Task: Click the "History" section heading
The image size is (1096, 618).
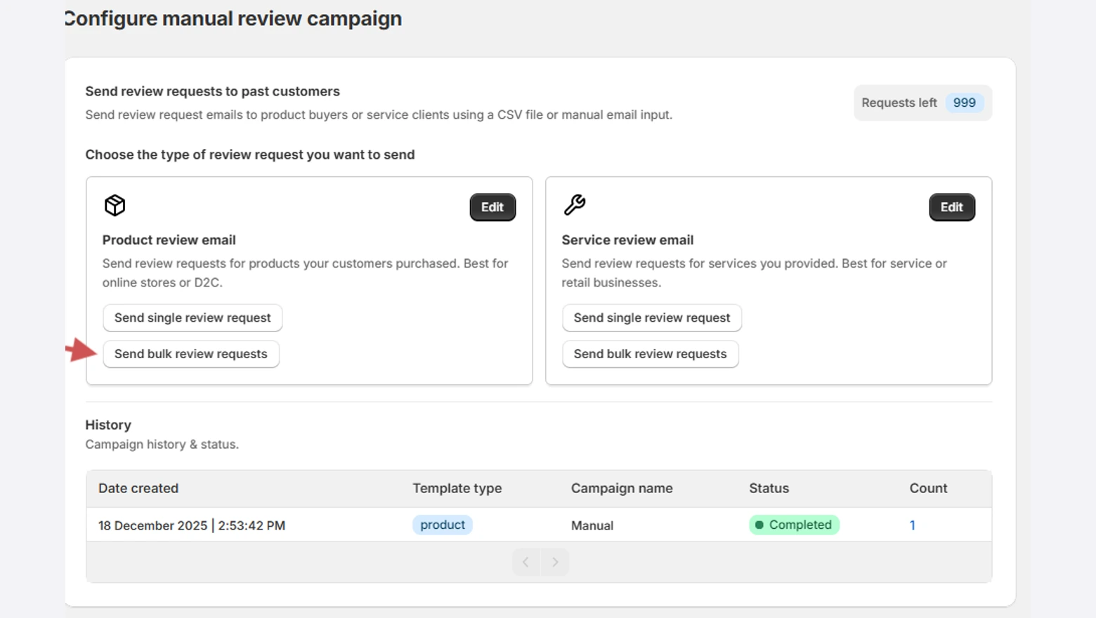Action: [x=108, y=425]
